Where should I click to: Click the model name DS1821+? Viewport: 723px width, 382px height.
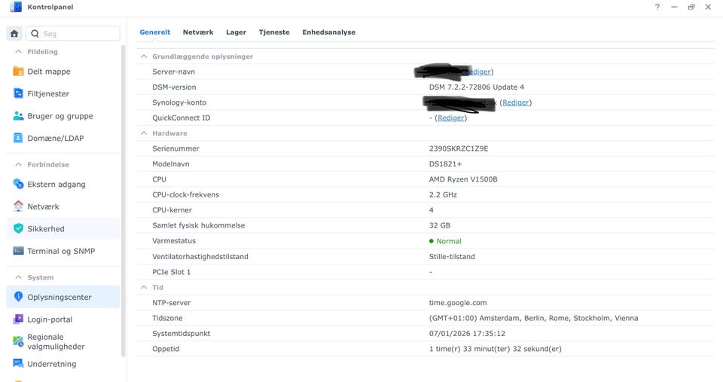coord(445,163)
